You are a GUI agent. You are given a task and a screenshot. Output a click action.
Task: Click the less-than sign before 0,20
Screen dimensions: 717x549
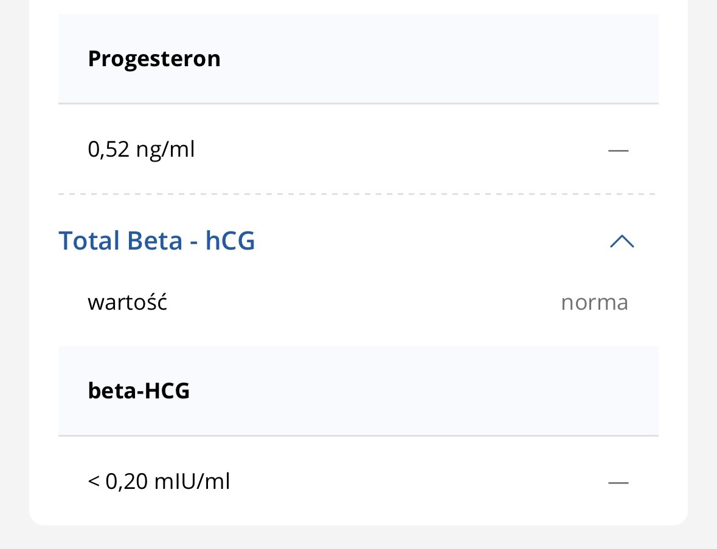(94, 483)
